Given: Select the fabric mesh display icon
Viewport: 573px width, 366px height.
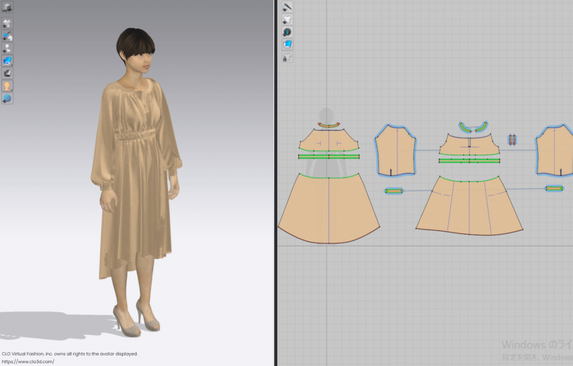Looking at the screenshot, I should point(7,73).
